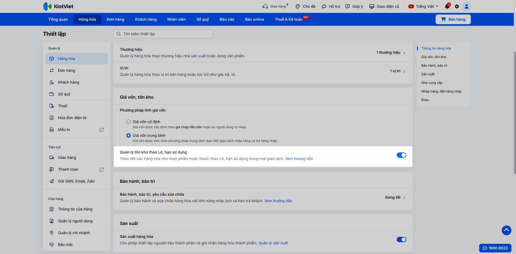The width and height of the screenshot is (516, 254).
Task: Follow the Quản lý sản xuất link
Action: (273, 243)
